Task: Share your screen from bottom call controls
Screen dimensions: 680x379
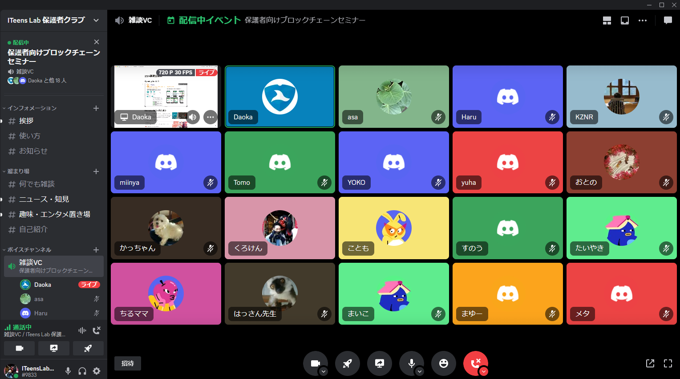Action: click(x=380, y=363)
